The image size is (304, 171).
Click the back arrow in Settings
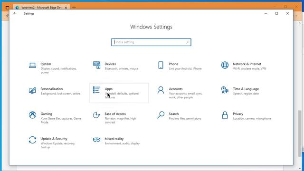pos(15,13)
